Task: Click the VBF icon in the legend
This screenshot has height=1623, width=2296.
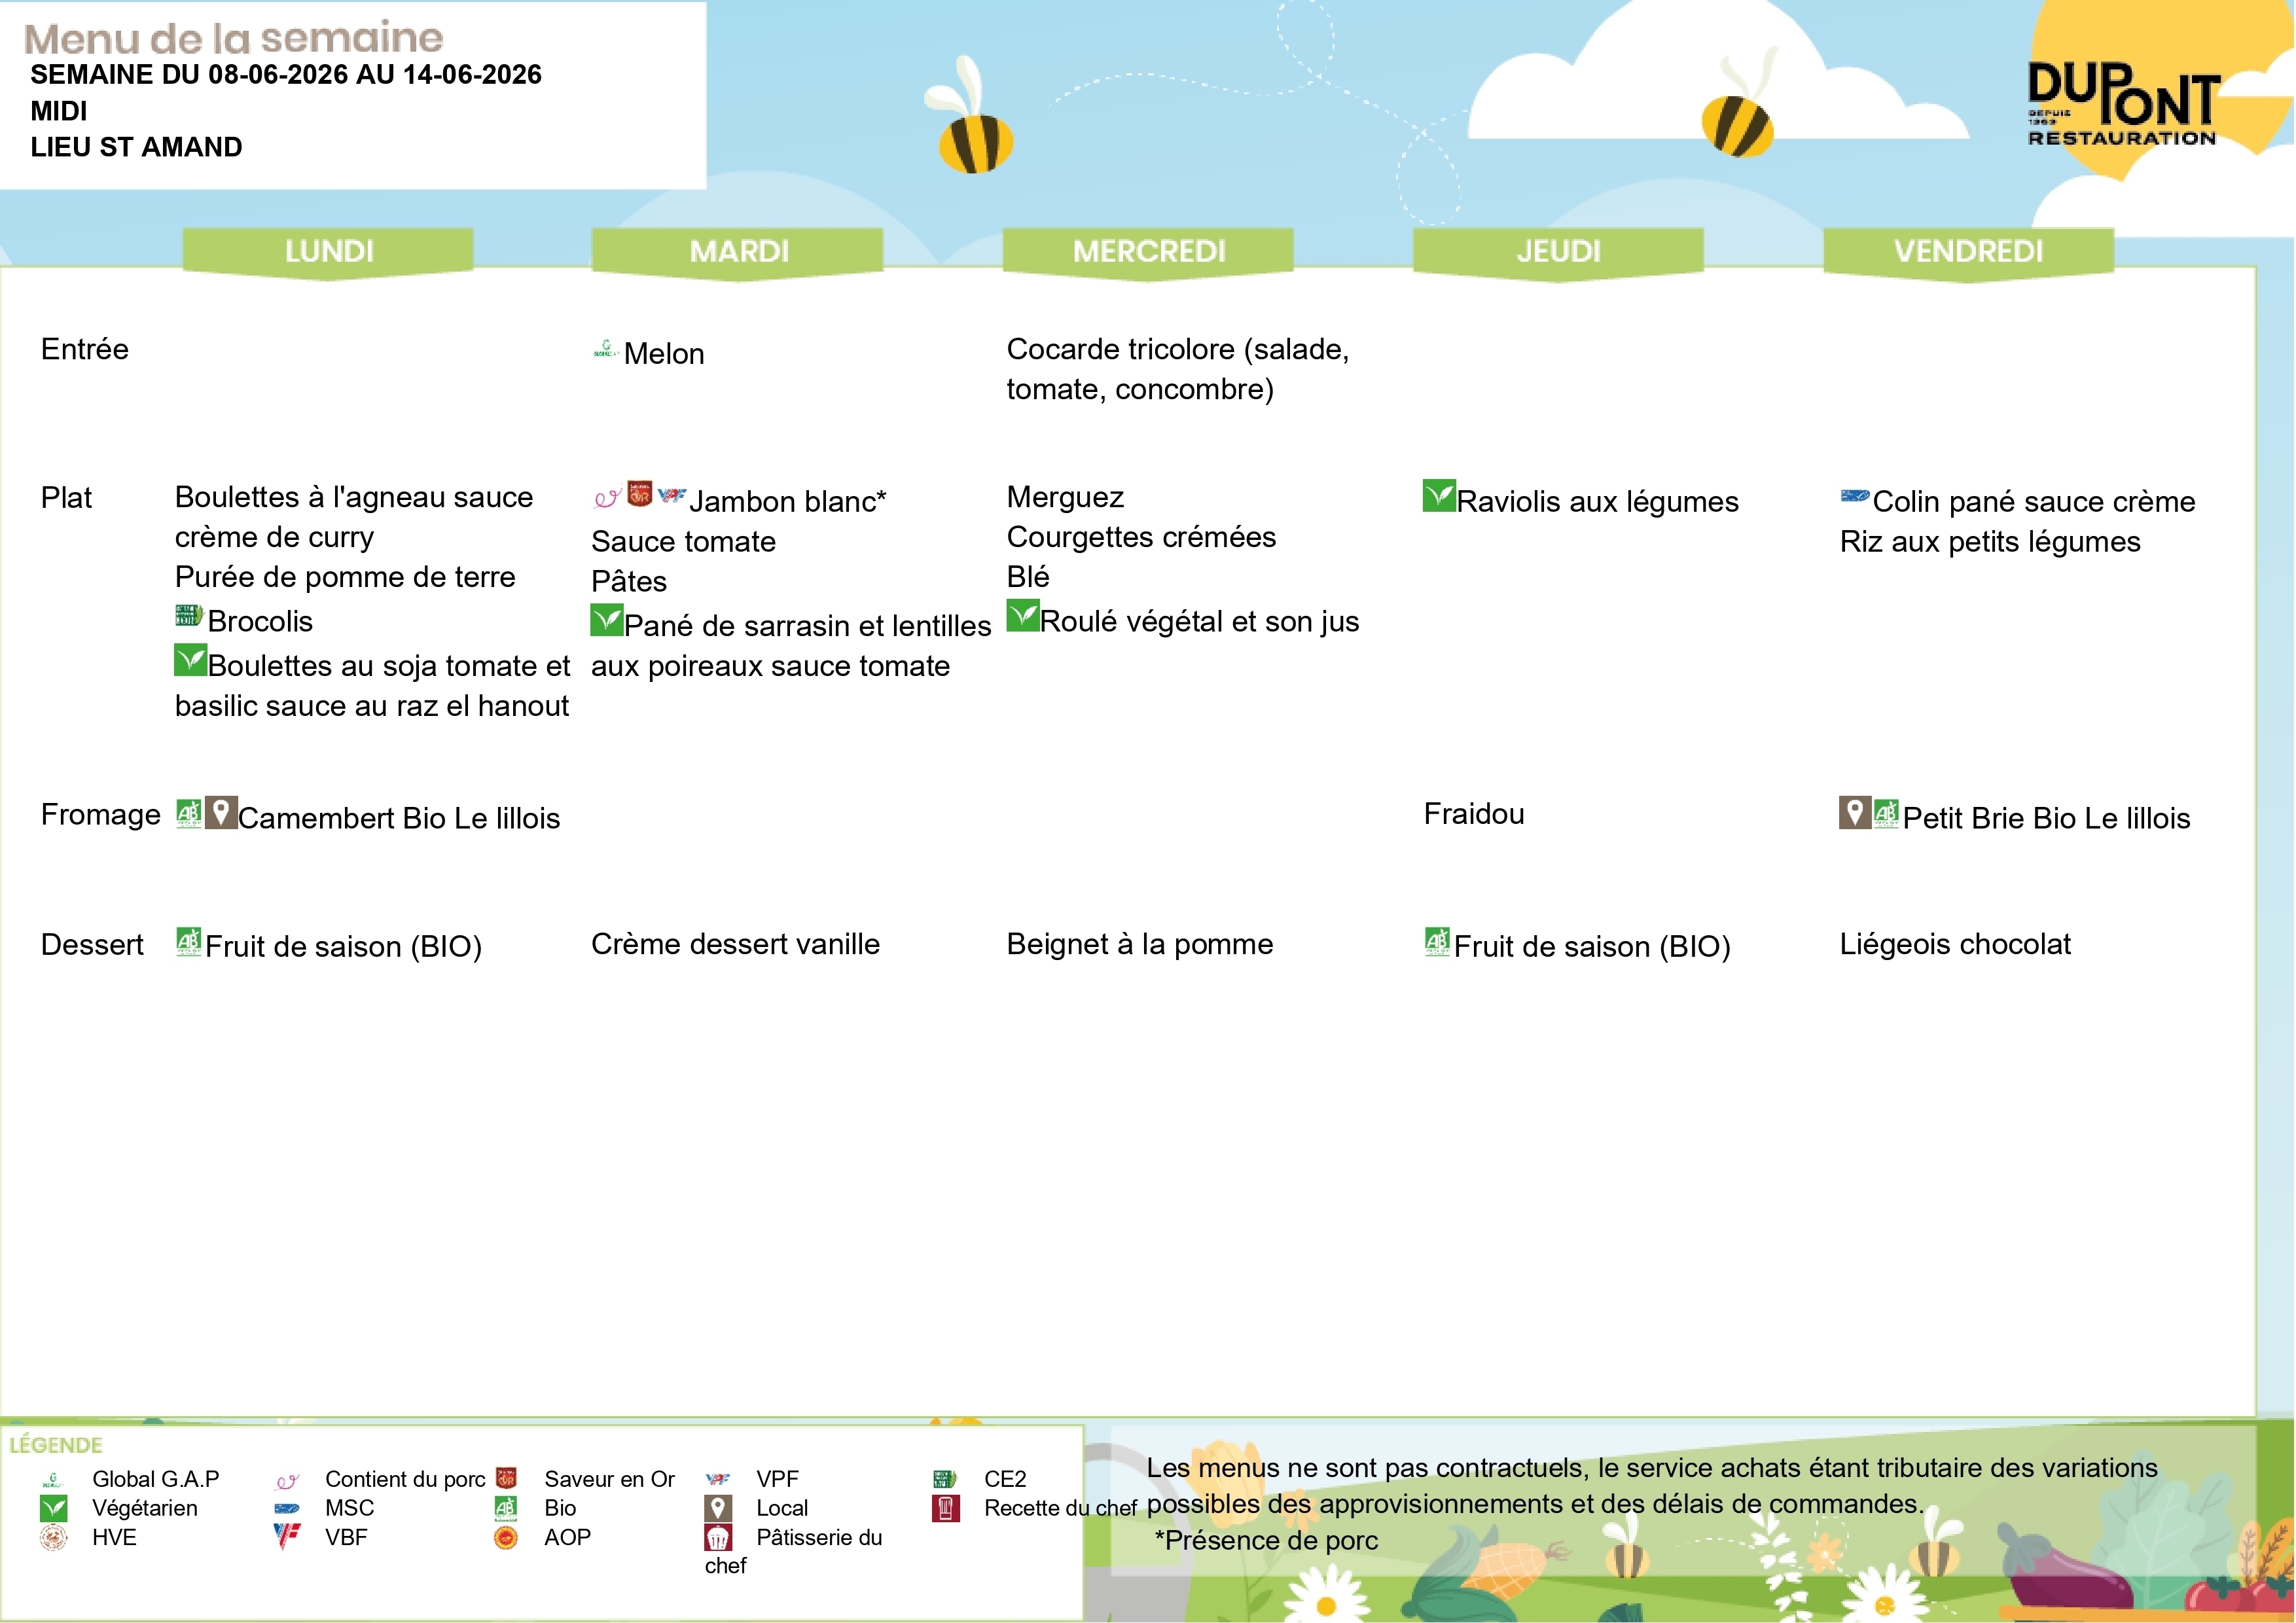Action: click(287, 1537)
